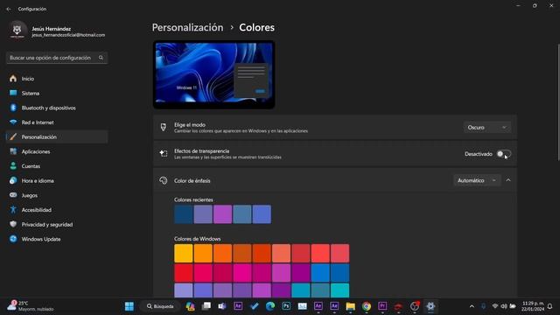Open the Elige el modo Oscuro dropdown
The image size is (560, 315).
pyautogui.click(x=486, y=128)
